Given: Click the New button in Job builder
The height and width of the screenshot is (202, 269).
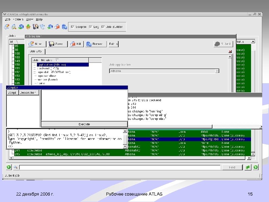Looking at the screenshot, I should click(x=37, y=44).
